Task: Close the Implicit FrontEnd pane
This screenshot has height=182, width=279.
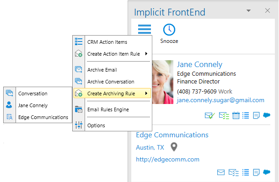Action: point(268,10)
